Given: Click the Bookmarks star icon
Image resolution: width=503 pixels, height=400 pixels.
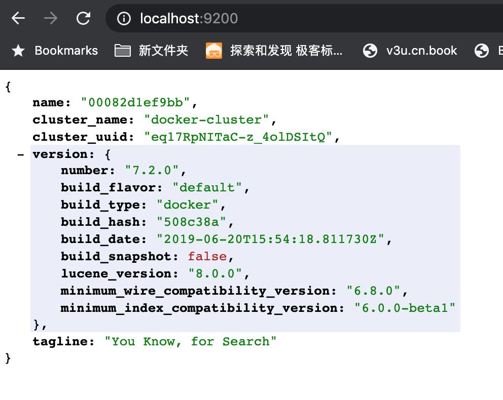Looking at the screenshot, I should pyautogui.click(x=17, y=51).
